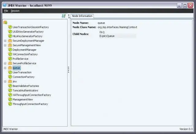Viewport: 196px width, 134px height.
Task: Click the SecureDeploymentManager folder icon
Action: pos(10,41)
